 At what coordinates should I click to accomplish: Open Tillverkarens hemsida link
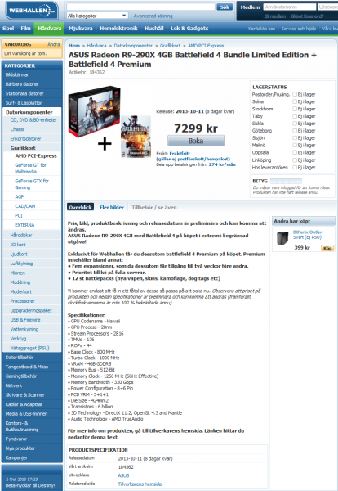coord(140,484)
